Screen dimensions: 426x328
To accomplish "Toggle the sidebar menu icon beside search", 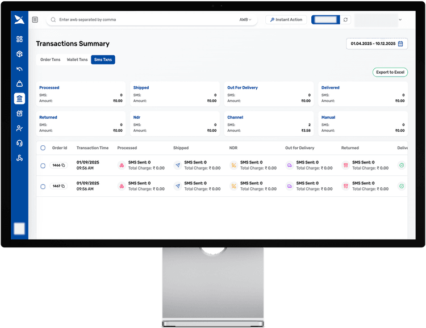I will pyautogui.click(x=35, y=20).
